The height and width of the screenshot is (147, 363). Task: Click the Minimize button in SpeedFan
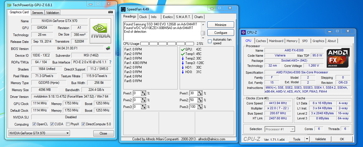click(x=221, y=25)
